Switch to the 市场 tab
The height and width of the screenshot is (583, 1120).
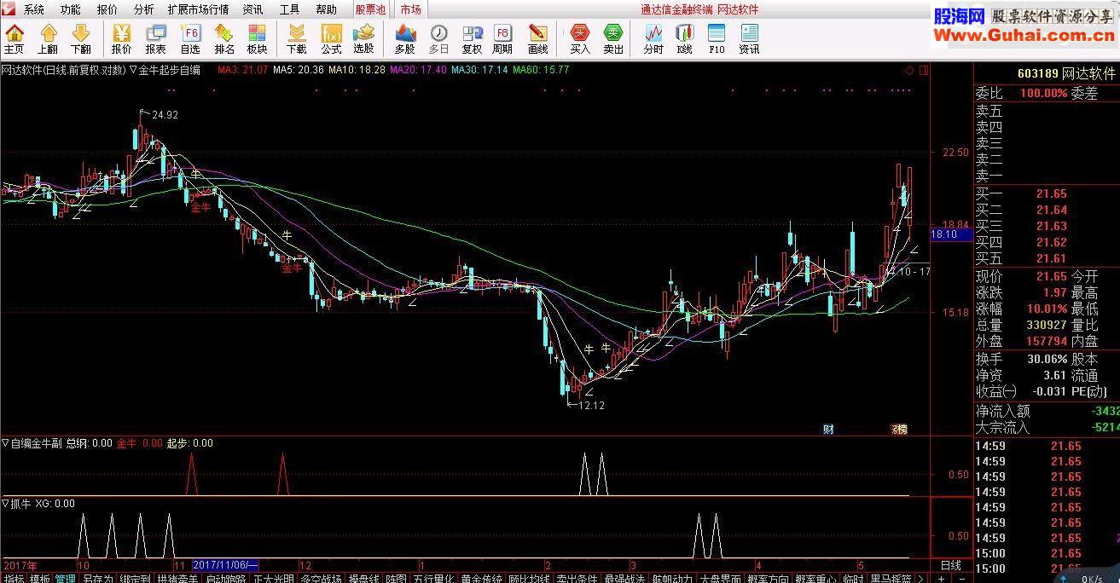[x=410, y=9]
